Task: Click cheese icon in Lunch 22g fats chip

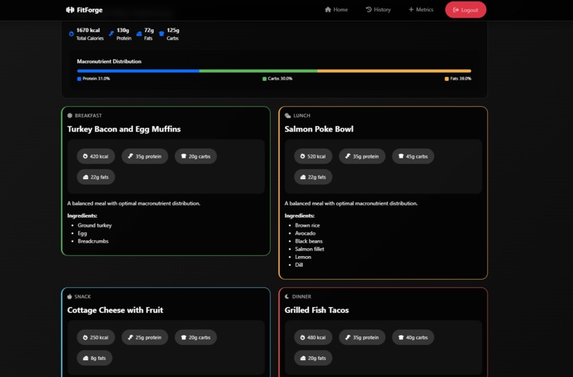Action: tap(303, 177)
